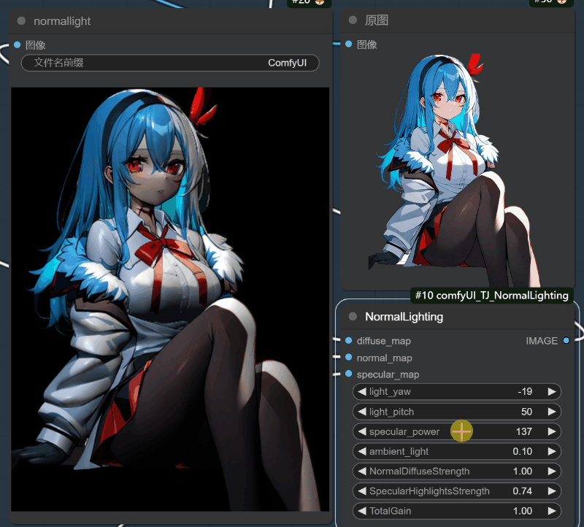The image size is (584, 527).
Task: Click the IMAGE output socket
Action: coord(566,340)
